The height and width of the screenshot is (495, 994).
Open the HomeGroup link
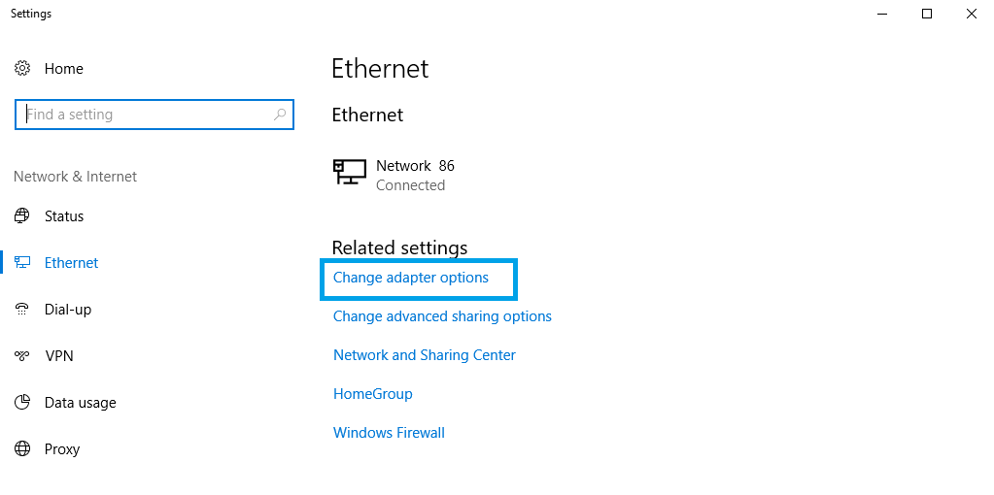[x=373, y=394]
